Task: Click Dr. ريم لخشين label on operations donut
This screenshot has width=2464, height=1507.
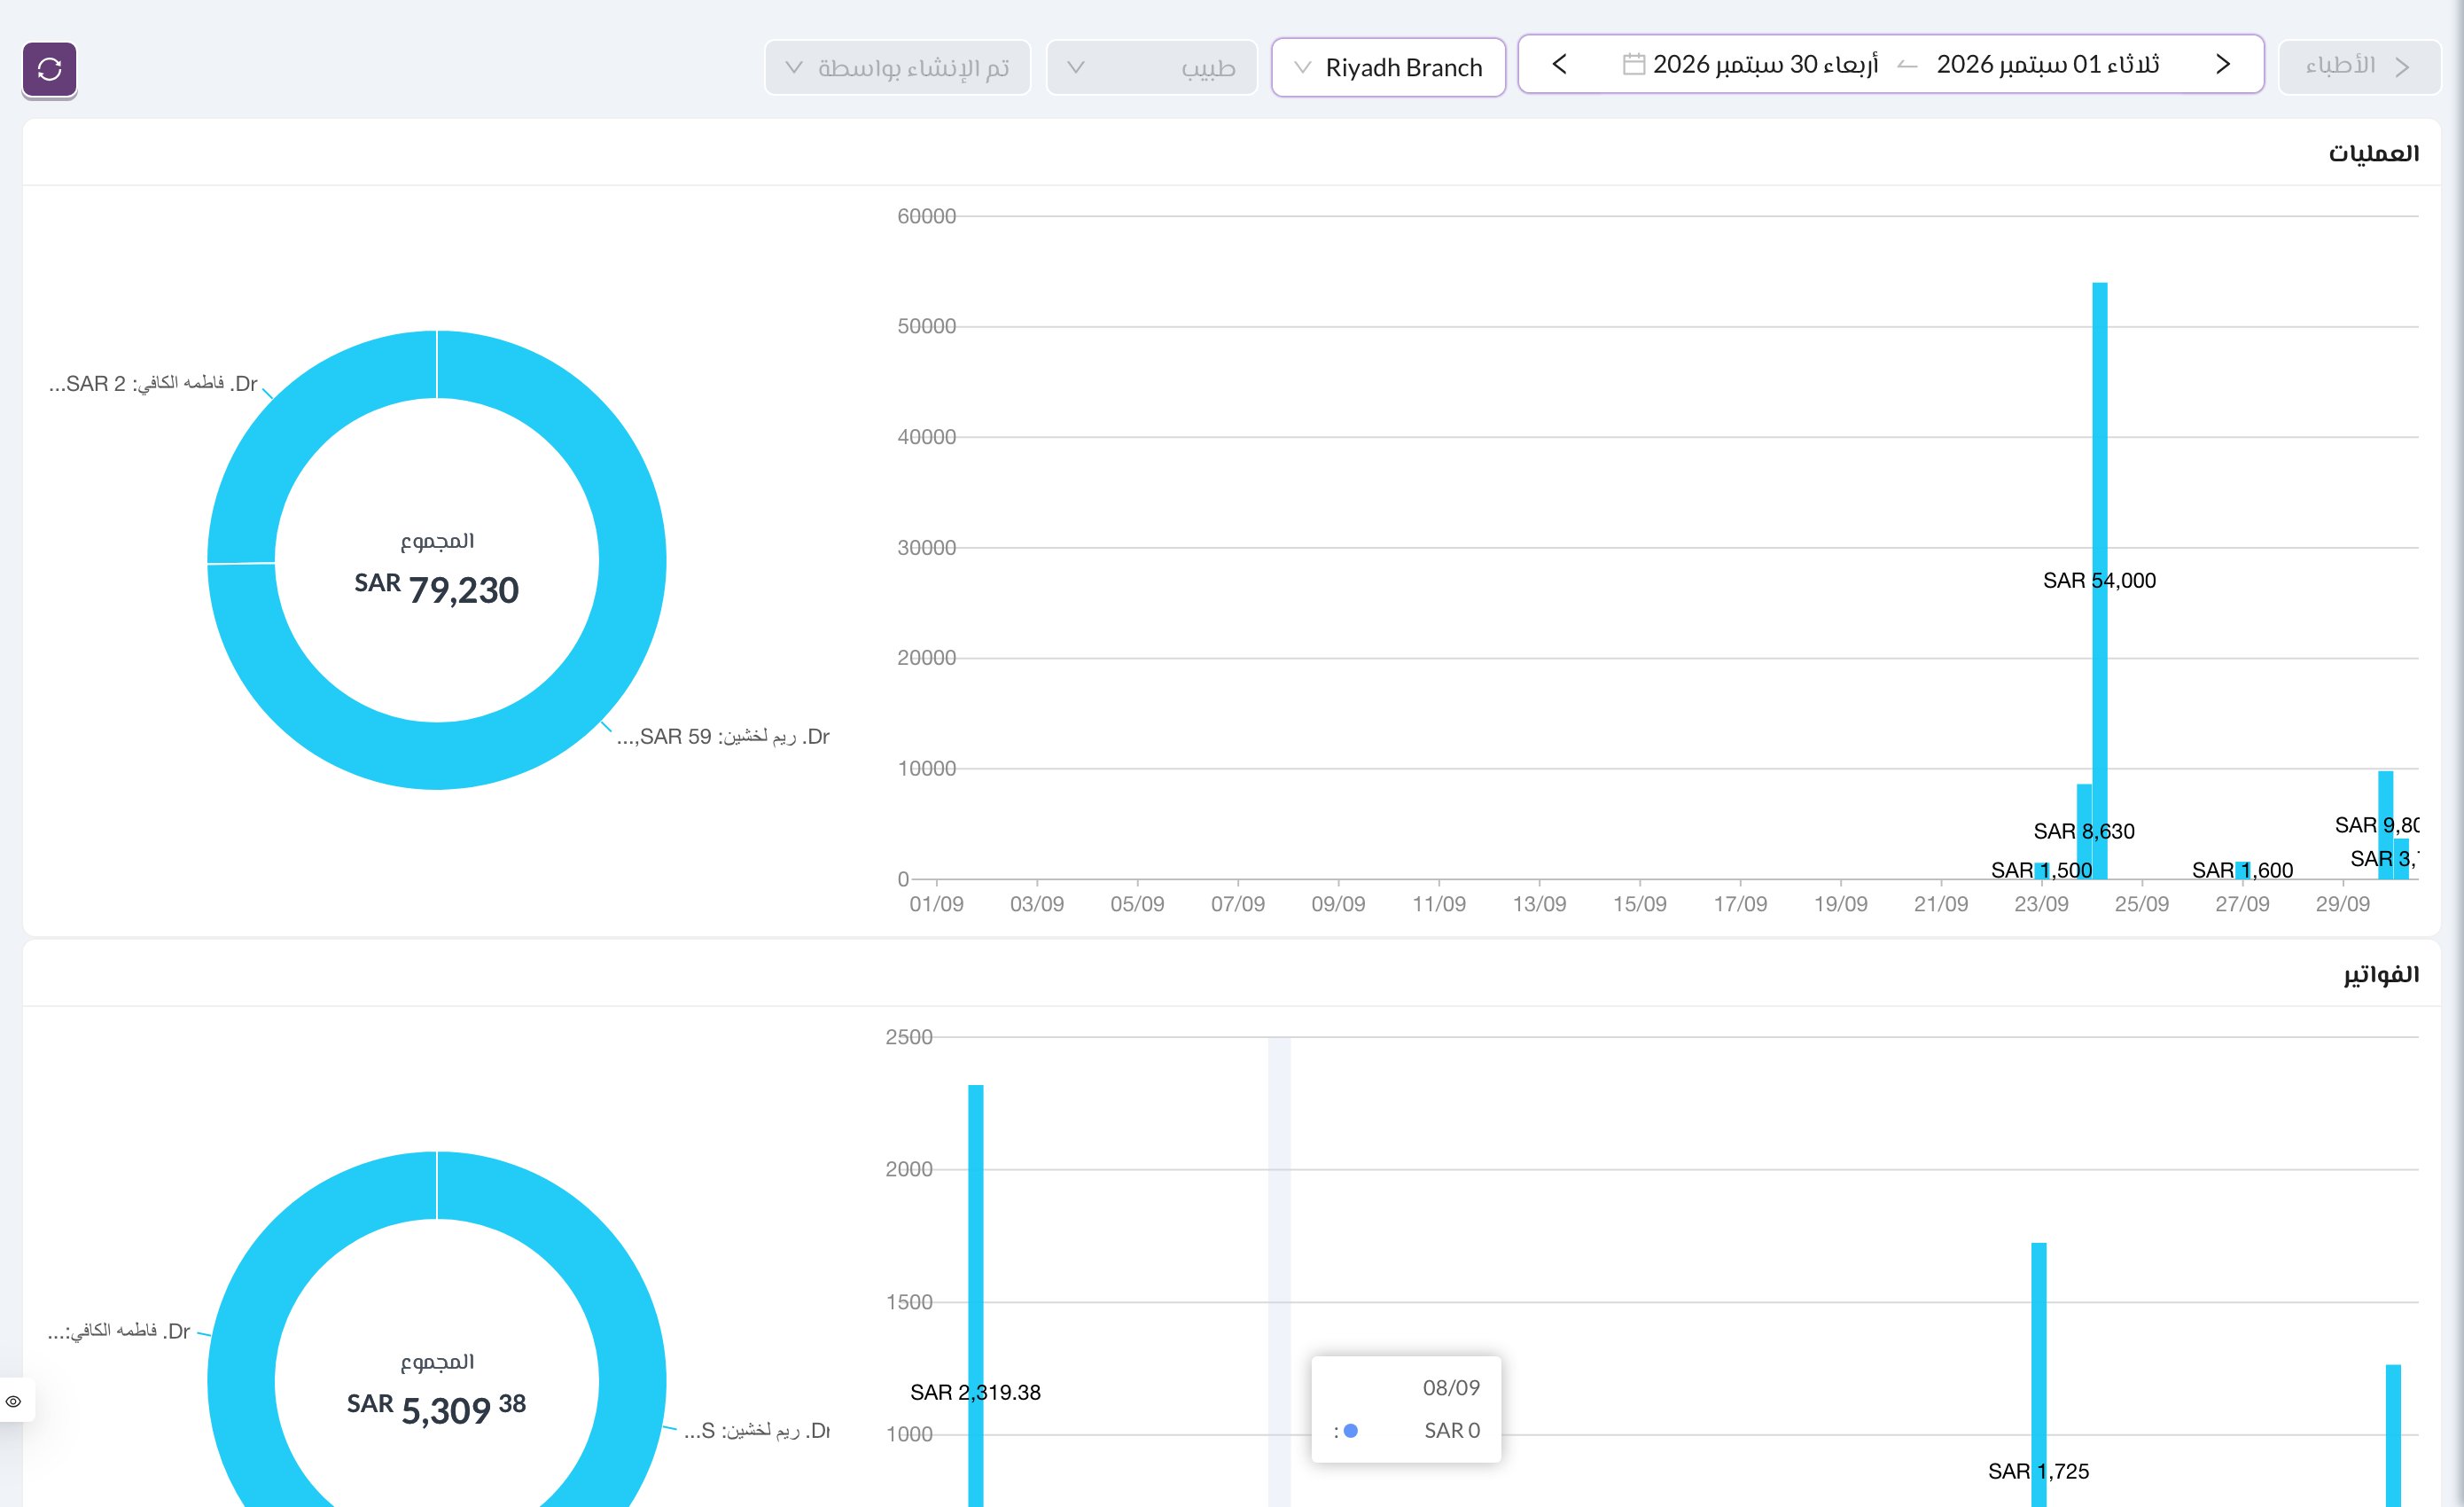Action: tap(723, 737)
